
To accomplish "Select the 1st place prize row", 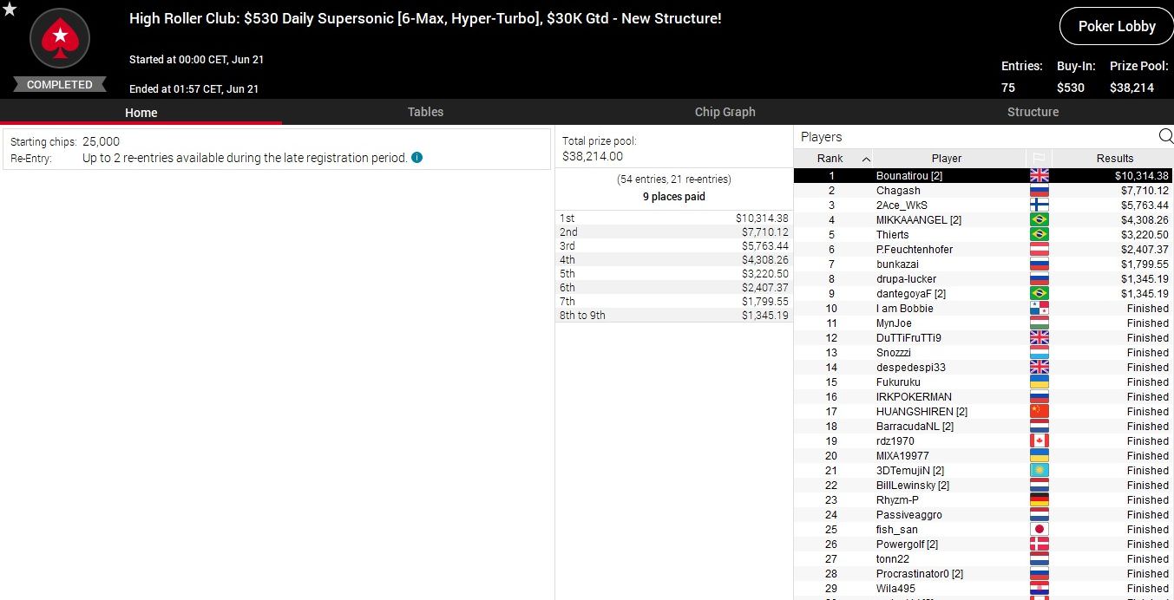I will (673, 218).
